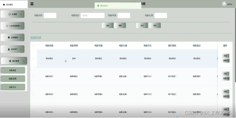Toggle the select-all checkbox in table header
236x118 pixels.
[33, 45]
